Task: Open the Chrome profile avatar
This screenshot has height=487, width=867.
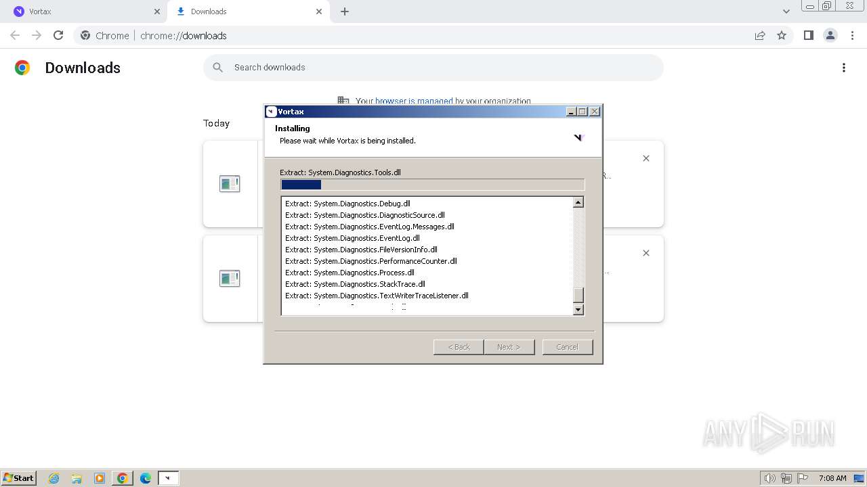Action: tap(830, 35)
